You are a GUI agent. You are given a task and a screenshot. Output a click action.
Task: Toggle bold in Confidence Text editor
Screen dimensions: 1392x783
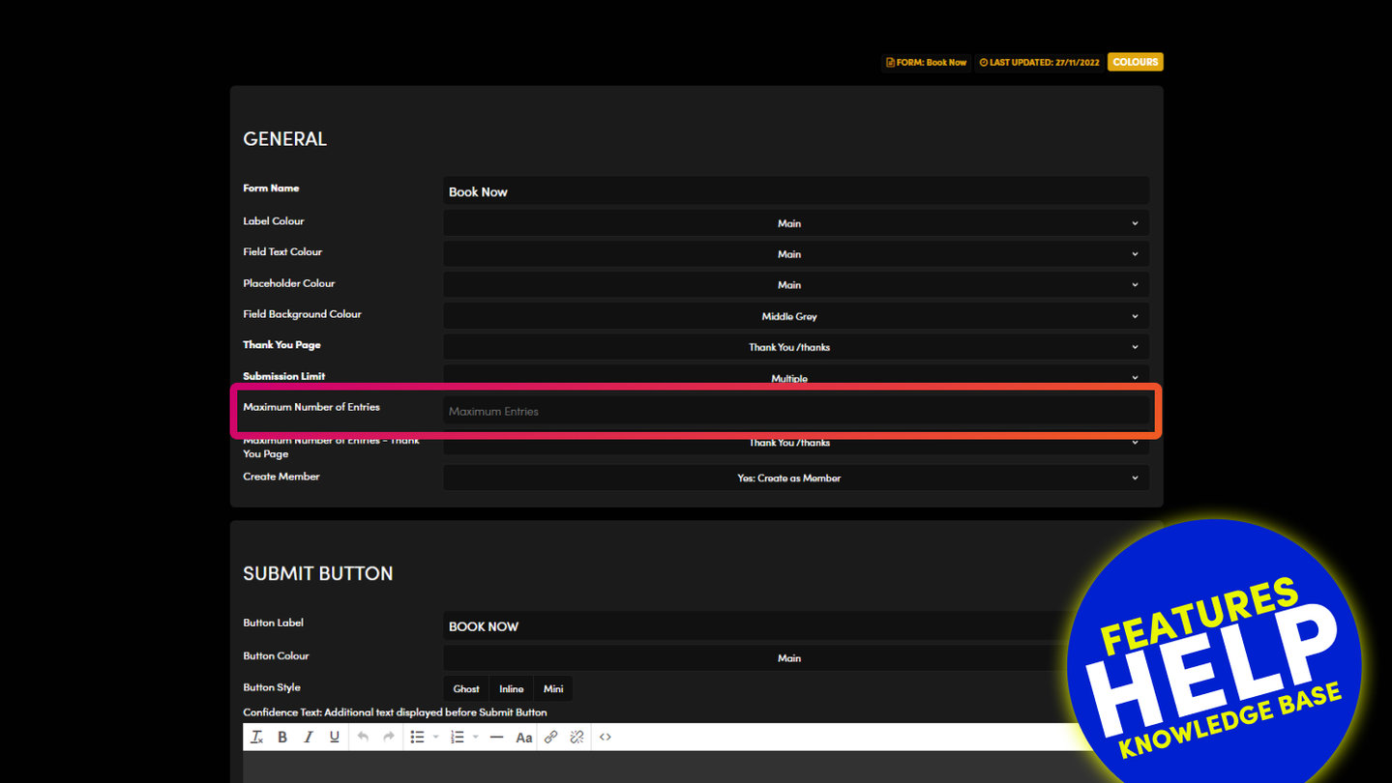(x=282, y=738)
